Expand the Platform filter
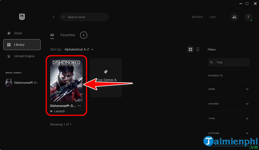 coord(229,133)
